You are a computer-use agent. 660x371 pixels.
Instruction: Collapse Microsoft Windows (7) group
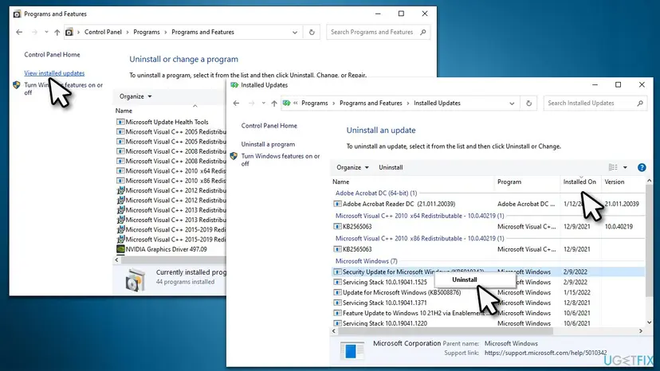(x=366, y=261)
